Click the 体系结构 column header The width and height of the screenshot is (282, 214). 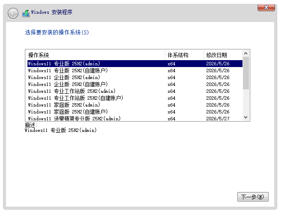click(x=184, y=55)
